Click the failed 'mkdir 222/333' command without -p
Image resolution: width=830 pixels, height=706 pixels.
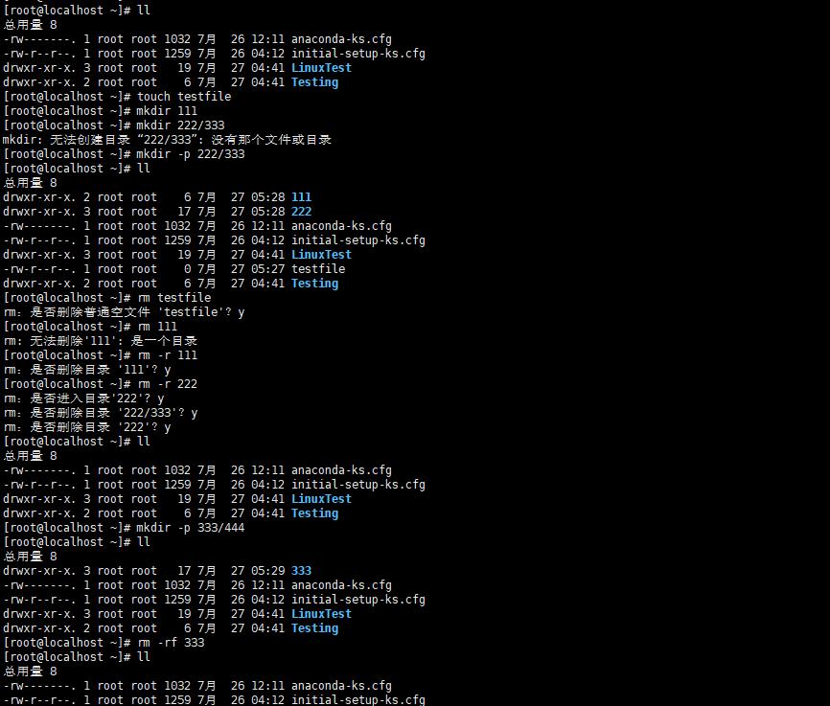click(x=180, y=125)
